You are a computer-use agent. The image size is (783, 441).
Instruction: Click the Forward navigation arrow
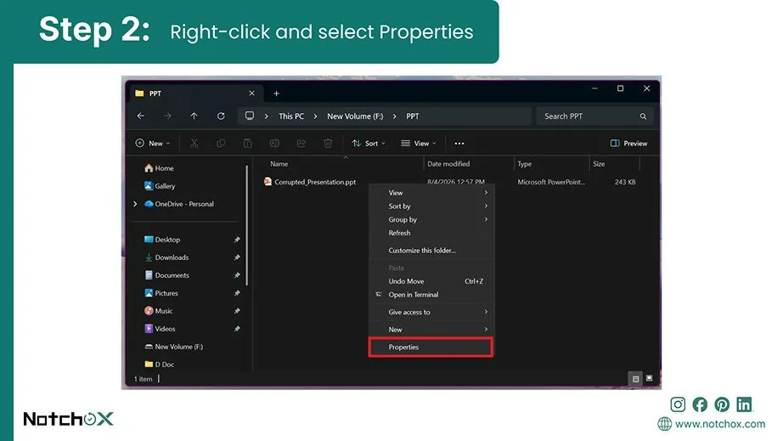click(167, 116)
